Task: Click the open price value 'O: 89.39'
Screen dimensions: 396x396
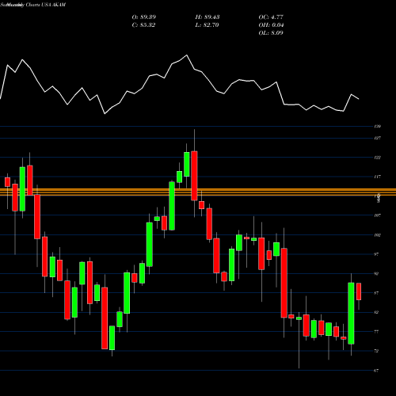Action: pyautogui.click(x=144, y=17)
